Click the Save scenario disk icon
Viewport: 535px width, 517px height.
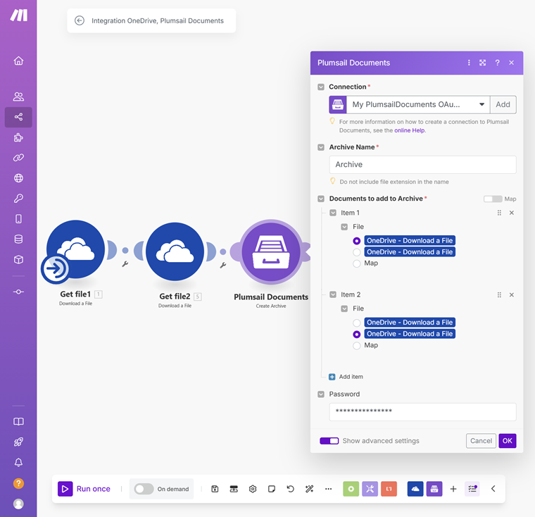coord(215,489)
